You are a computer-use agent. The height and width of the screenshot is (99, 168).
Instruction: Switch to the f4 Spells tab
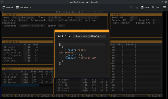(x=73, y=96)
